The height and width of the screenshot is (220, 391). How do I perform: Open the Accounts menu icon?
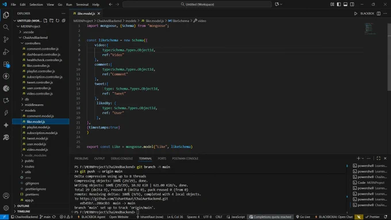pos(6,196)
